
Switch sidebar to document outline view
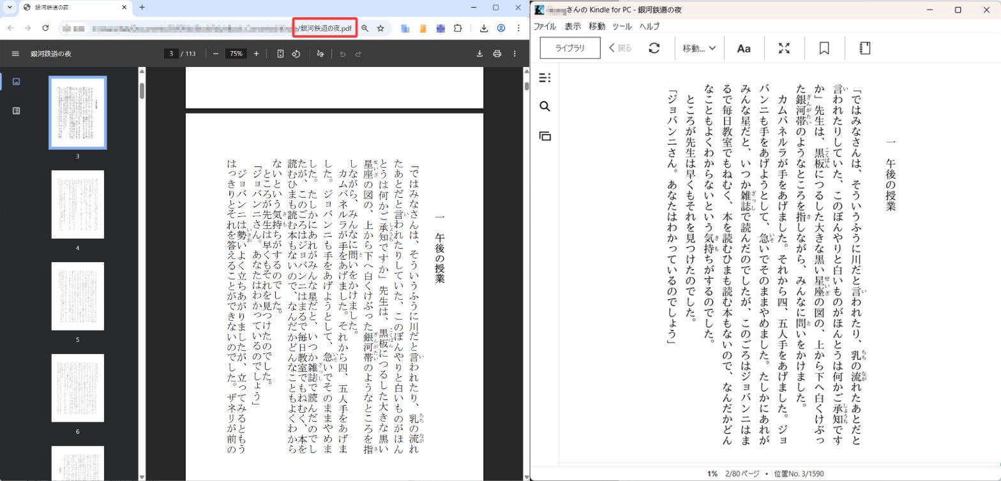(17, 111)
